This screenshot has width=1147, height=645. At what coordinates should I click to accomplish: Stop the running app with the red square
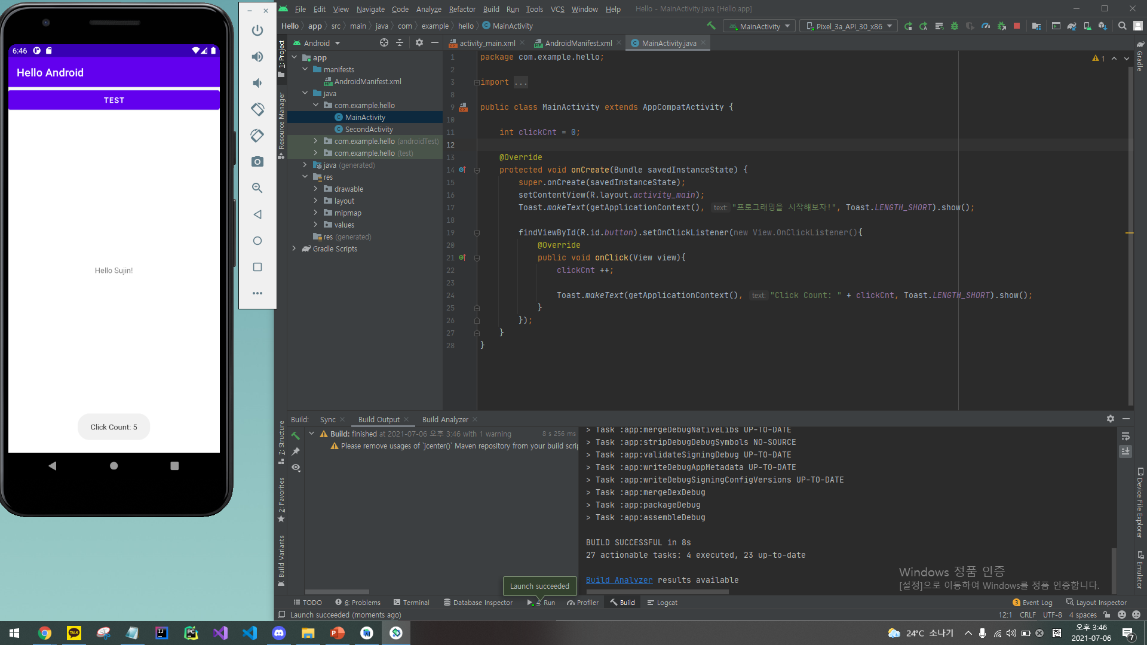1017,26
